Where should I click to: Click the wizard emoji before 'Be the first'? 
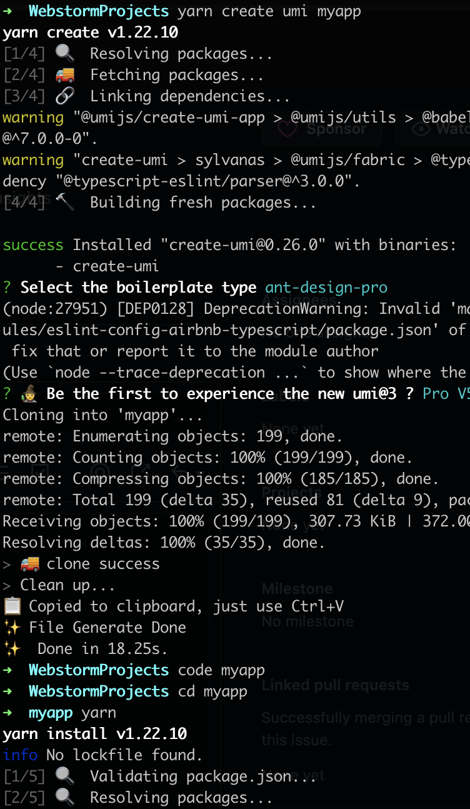(x=29, y=394)
